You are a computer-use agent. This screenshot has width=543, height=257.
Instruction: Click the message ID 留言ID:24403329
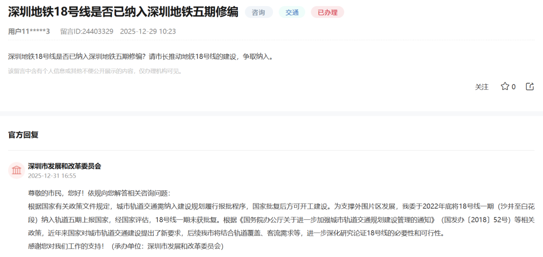[86, 31]
